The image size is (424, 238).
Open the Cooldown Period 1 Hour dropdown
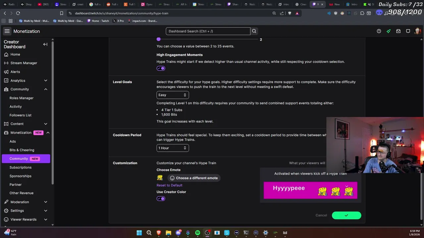(173, 148)
